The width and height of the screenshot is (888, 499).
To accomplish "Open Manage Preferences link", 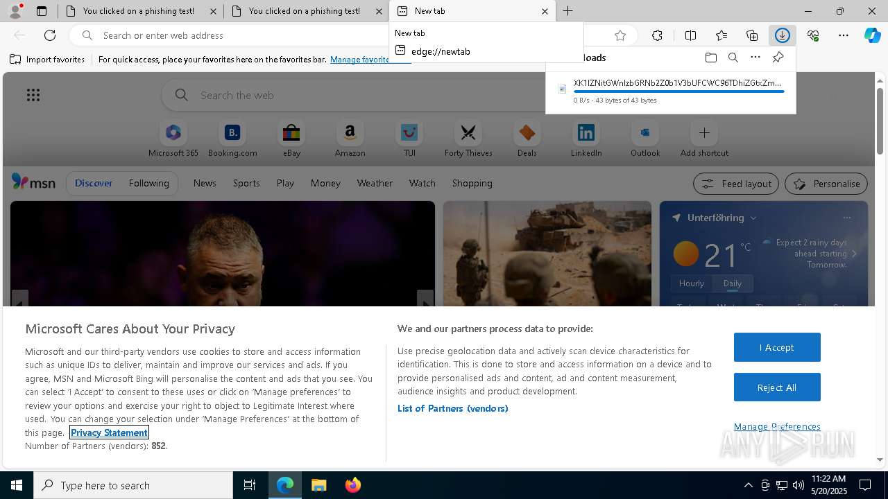I will pyautogui.click(x=777, y=426).
